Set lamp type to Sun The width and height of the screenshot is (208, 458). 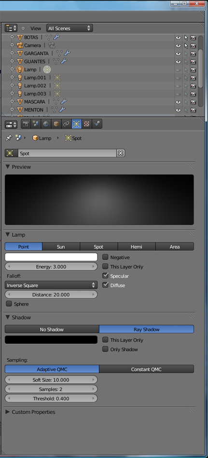[x=61, y=247]
